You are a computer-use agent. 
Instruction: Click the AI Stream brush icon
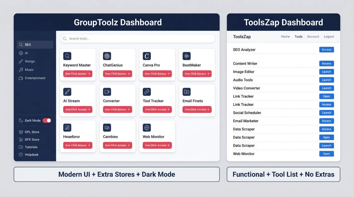67,92
